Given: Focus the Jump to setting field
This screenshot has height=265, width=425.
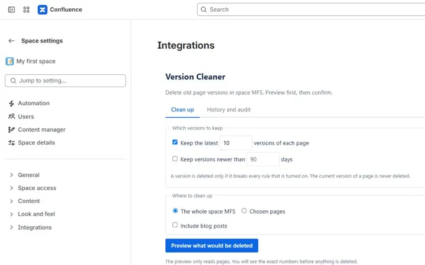Looking at the screenshot, I should (x=66, y=81).
